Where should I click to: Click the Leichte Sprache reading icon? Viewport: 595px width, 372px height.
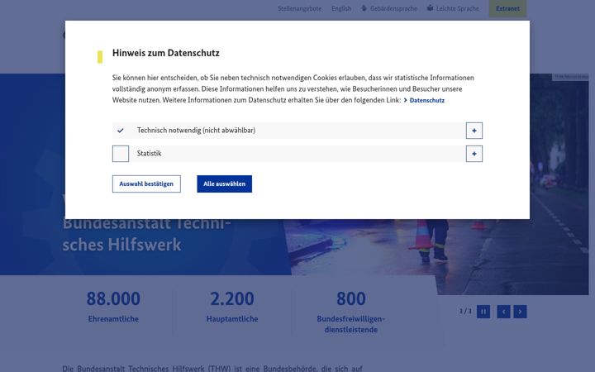[x=430, y=8]
